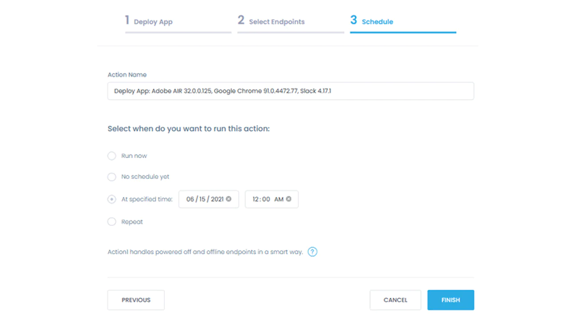The width and height of the screenshot is (582, 316).
Task: Click the Previous button
Action: [x=135, y=300]
